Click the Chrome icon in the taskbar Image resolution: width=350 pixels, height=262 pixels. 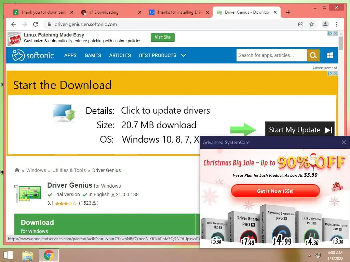point(49,255)
